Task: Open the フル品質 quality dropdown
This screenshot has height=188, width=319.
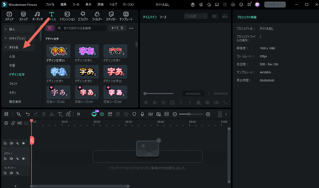Action: pos(196,16)
